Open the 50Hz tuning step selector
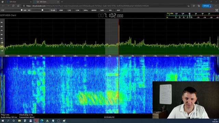Viewport: 219px width, 123px height. 86,10
